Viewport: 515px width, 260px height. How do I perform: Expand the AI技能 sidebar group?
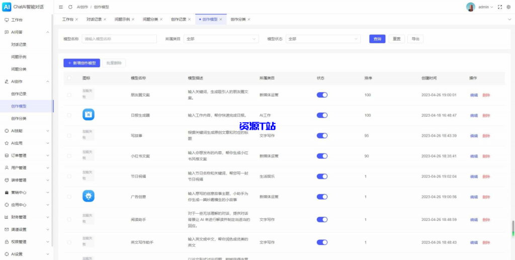pyautogui.click(x=48, y=131)
